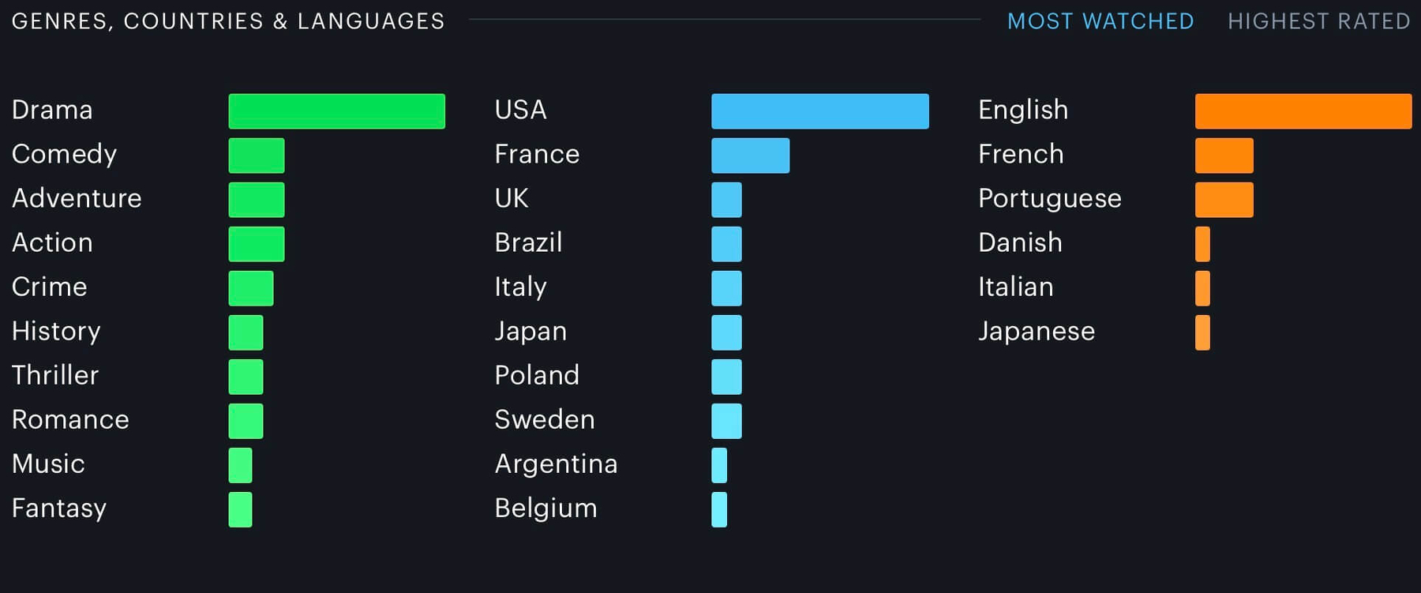The height and width of the screenshot is (593, 1421).
Task: Select the green Crime genre bar
Action: pos(250,288)
